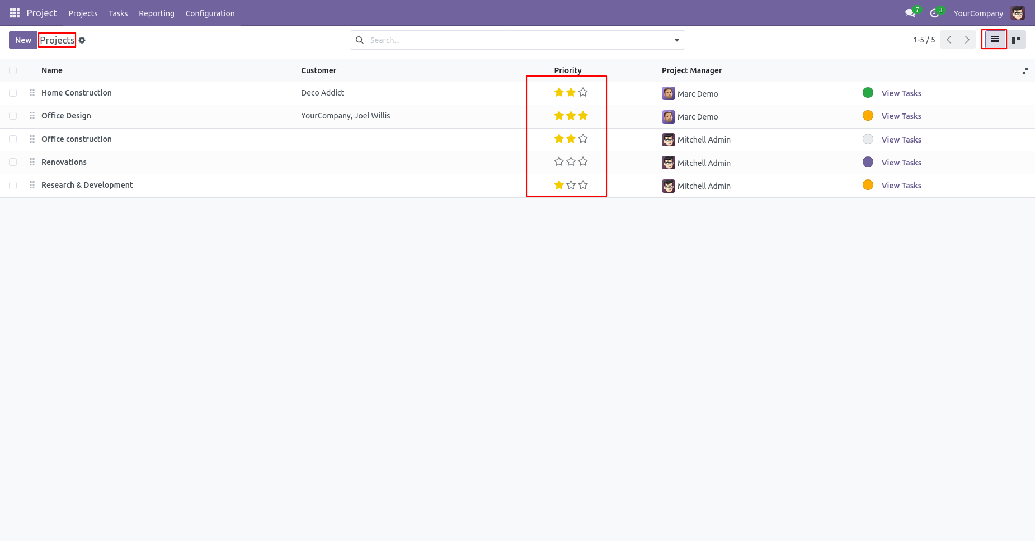Grab drag handle of Office construction row
The height and width of the screenshot is (541, 1035).
click(x=32, y=139)
